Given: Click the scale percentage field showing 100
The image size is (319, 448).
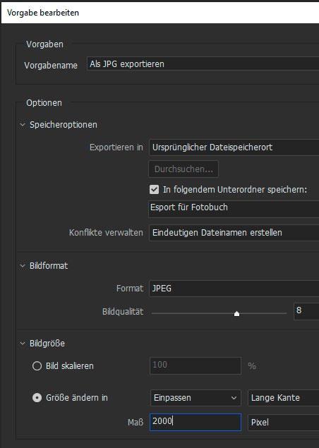Looking at the screenshot, I should [x=195, y=365].
